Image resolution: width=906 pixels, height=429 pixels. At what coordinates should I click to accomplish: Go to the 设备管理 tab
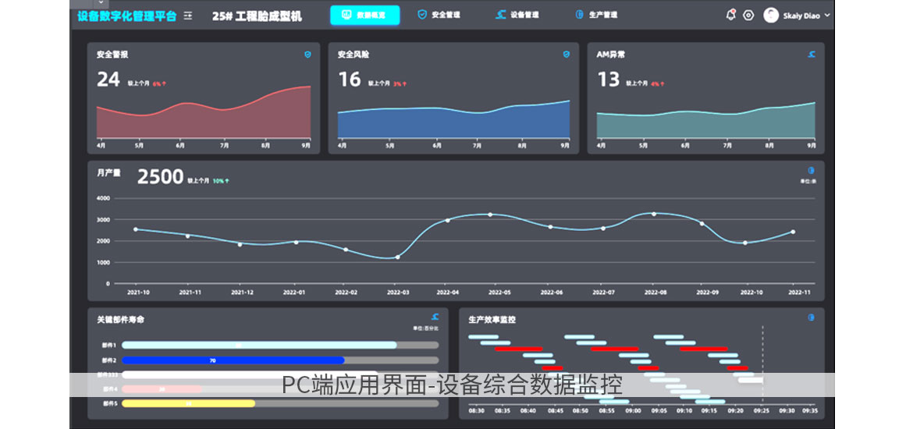click(517, 15)
